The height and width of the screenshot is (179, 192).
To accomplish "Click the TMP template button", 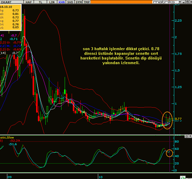I will pyautogui.click(x=87, y=2).
